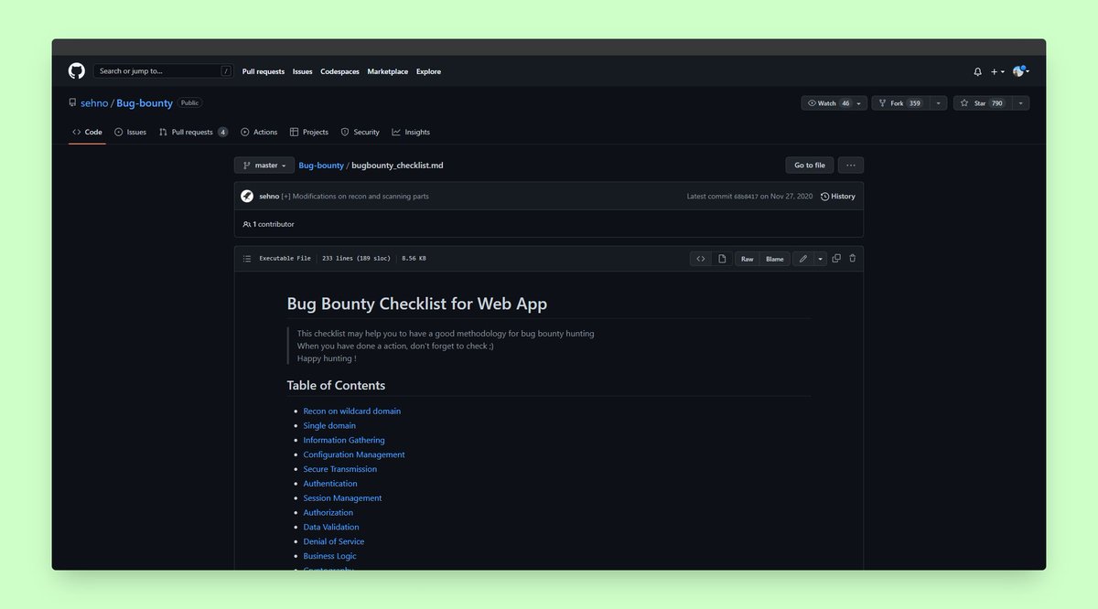
Task: Open the user avatar menu
Action: [1020, 71]
